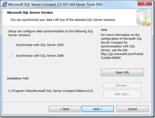
Task: Click the Note group label
Action: point(104,30)
